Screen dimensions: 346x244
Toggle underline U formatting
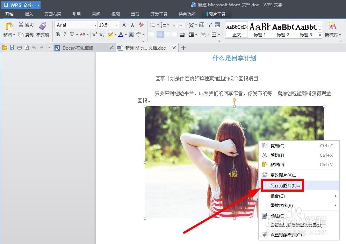click(72, 35)
